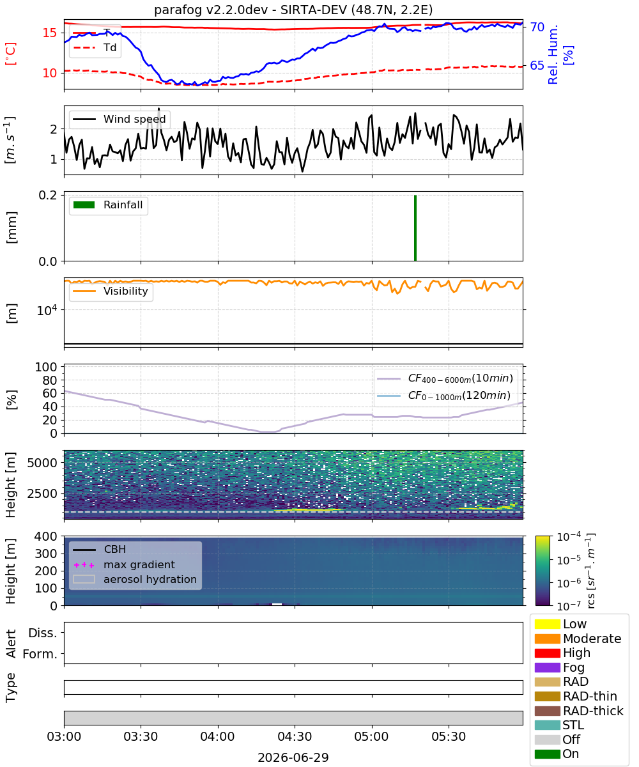
Task: Click the 04:00 time tick label
Action: click(x=218, y=736)
